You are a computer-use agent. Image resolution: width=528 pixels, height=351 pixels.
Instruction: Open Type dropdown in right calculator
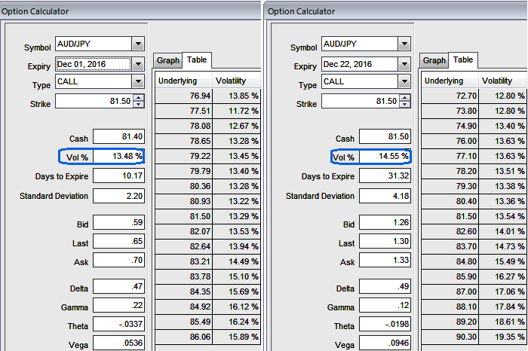pos(404,81)
